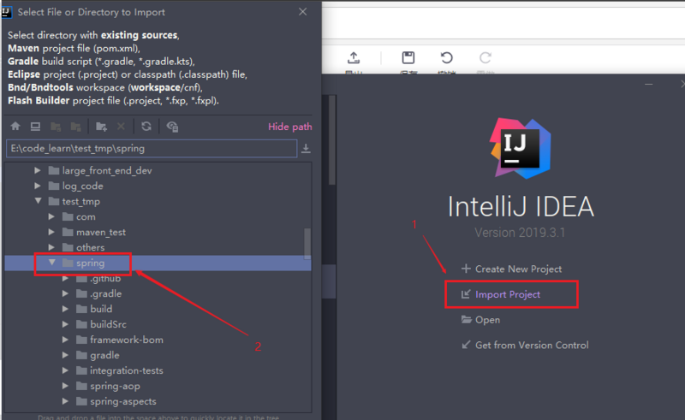Image resolution: width=685 pixels, height=420 pixels.
Task: Expand the buildSrc folder
Action: click(65, 324)
